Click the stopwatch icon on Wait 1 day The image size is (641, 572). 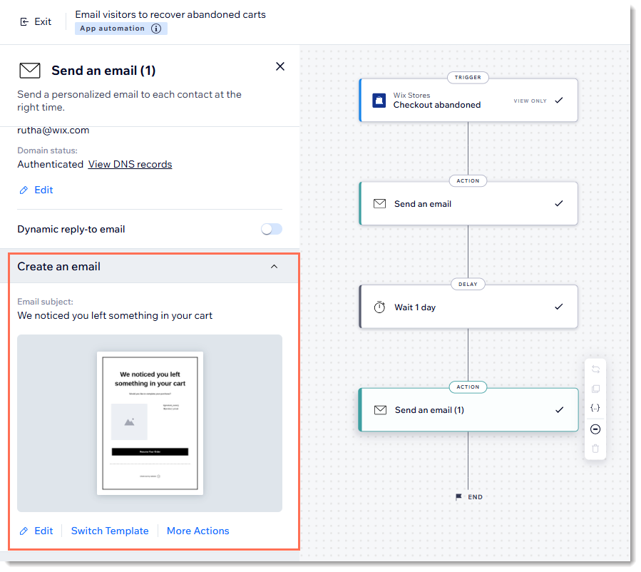pos(379,307)
